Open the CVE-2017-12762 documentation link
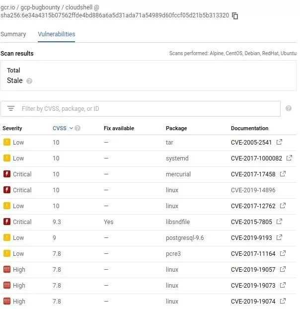The image size is (300, 309). tap(253, 206)
